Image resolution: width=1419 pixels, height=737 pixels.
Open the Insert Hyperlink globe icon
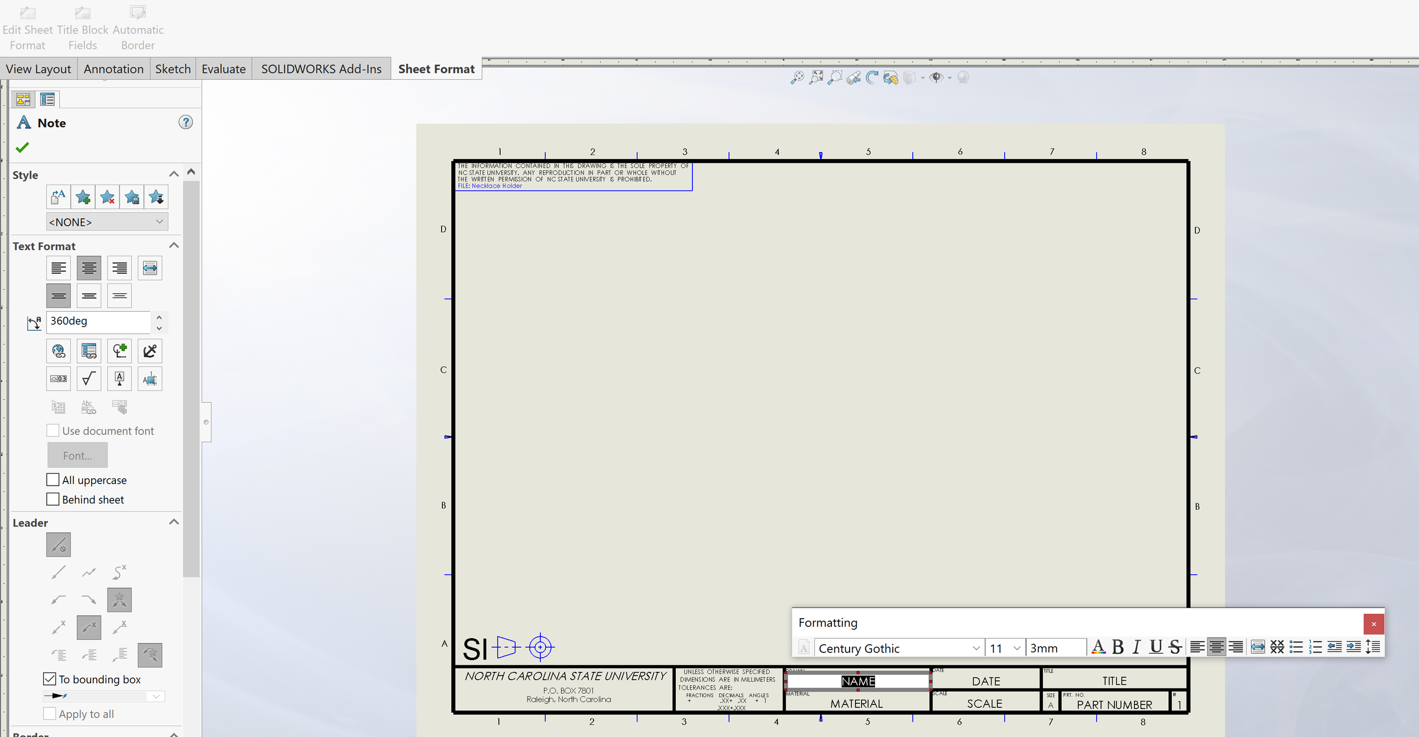tap(58, 351)
